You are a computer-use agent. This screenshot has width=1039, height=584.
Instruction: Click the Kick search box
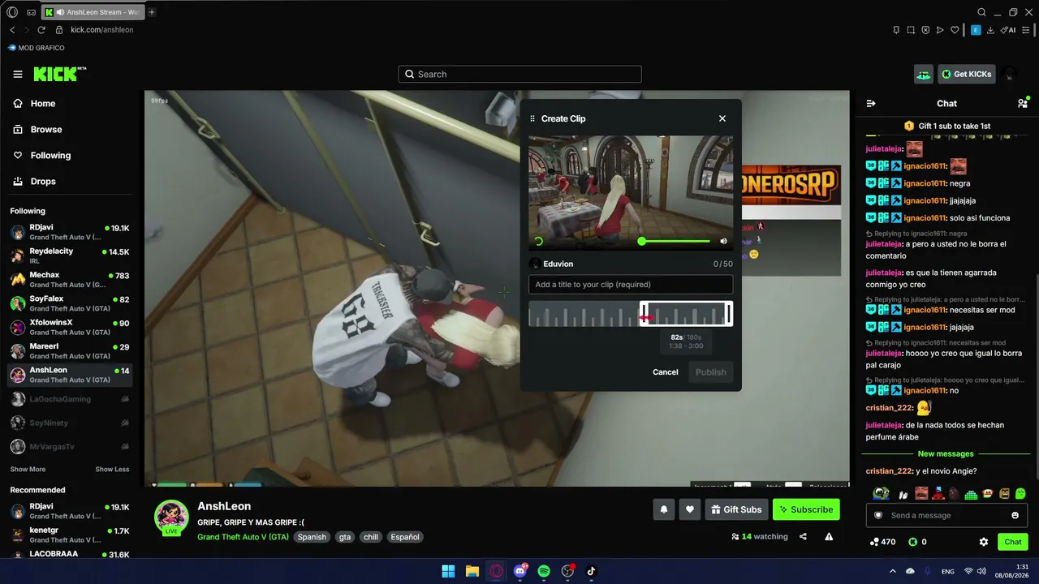point(519,74)
